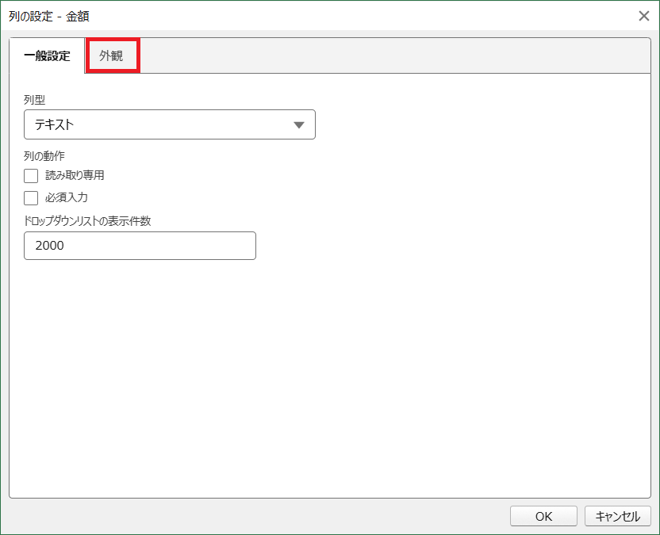Click the 列型 field label
The image size is (660, 535).
pos(35,100)
